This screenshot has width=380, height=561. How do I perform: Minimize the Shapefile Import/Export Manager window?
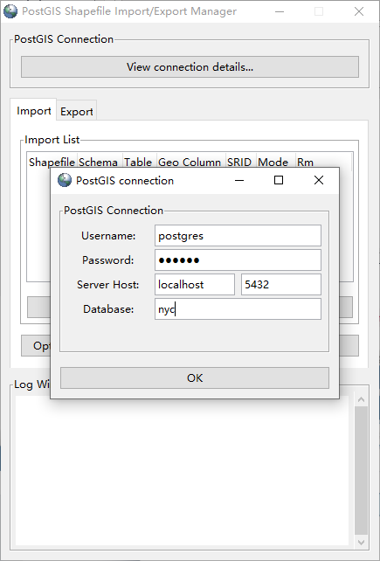[x=280, y=11]
